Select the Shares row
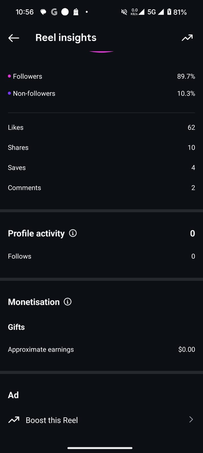 coord(101,148)
